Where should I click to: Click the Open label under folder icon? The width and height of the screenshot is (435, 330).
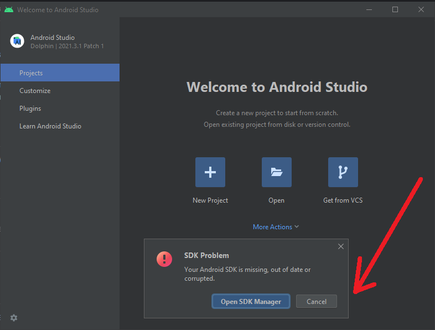coord(276,200)
